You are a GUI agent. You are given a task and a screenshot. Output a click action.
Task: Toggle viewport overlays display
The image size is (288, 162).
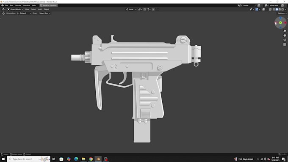263,9
